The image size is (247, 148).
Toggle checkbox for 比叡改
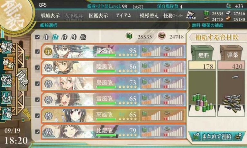(x=37, y=132)
